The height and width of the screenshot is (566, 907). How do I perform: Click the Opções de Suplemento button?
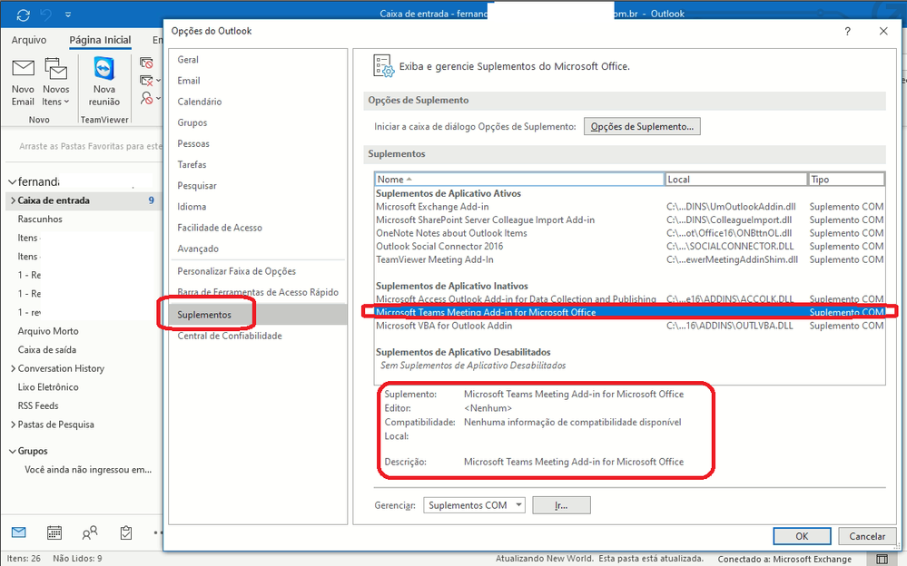point(642,127)
